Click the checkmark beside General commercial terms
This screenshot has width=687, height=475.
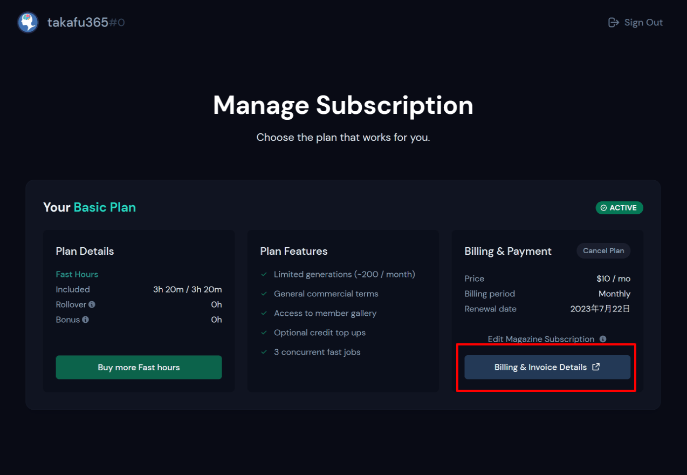tap(264, 294)
